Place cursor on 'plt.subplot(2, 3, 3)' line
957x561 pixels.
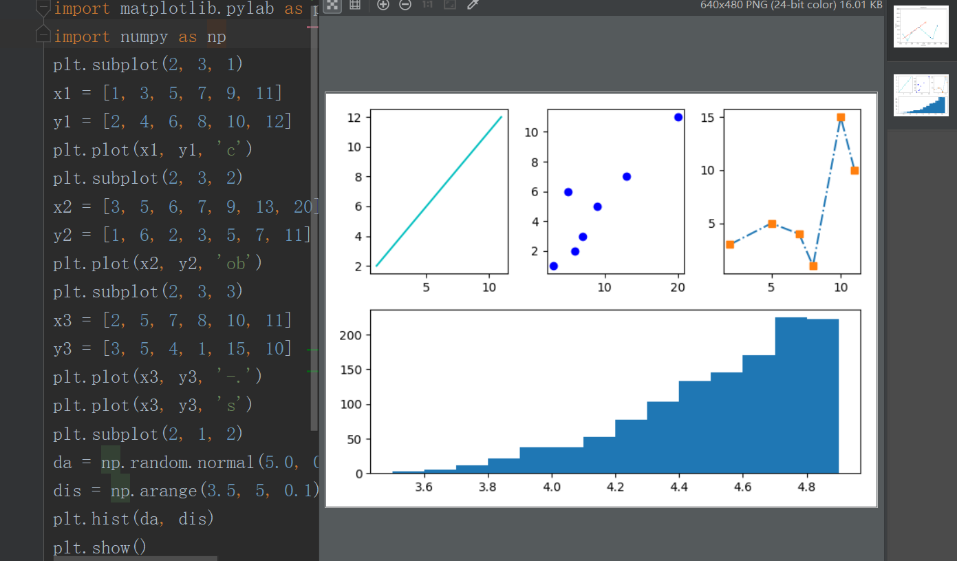tap(148, 292)
